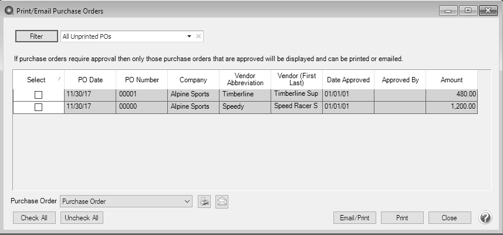Click the Check All button
503x235 pixels.
[34, 218]
